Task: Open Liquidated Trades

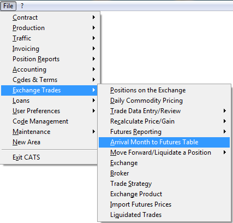Action: [164, 215]
